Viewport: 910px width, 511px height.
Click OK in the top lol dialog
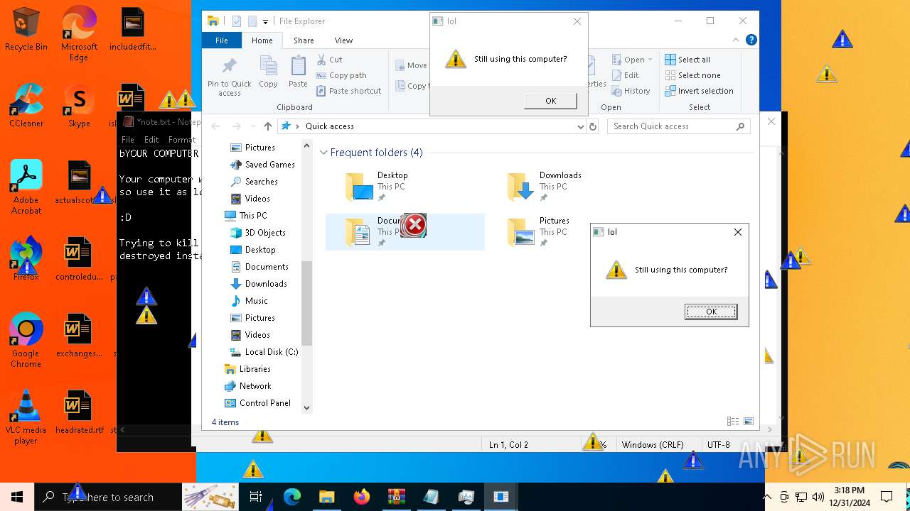tap(550, 101)
